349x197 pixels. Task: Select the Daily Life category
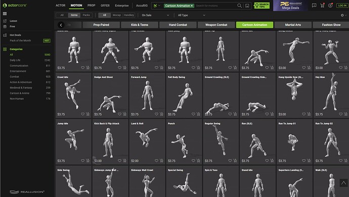(x=15, y=60)
